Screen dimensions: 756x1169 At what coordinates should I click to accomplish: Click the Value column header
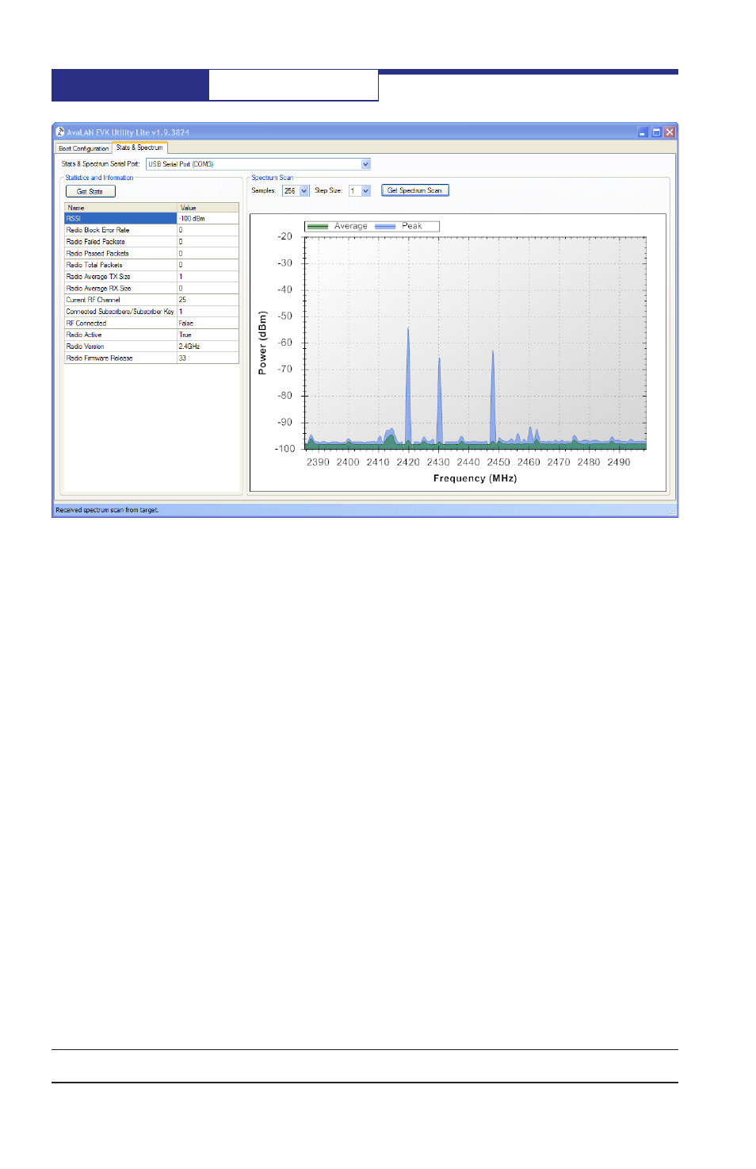click(x=208, y=208)
